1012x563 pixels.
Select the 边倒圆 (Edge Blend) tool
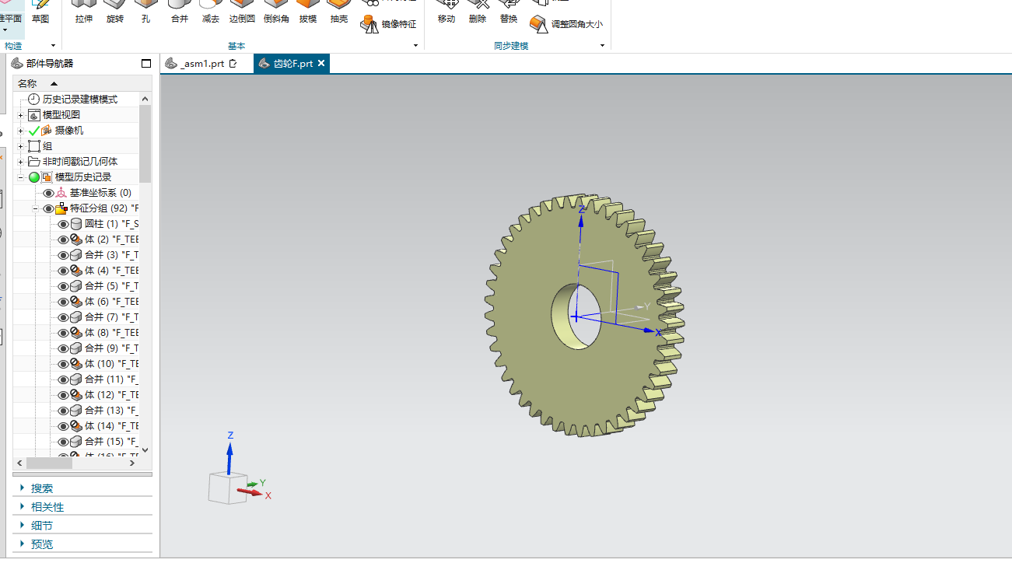242,12
